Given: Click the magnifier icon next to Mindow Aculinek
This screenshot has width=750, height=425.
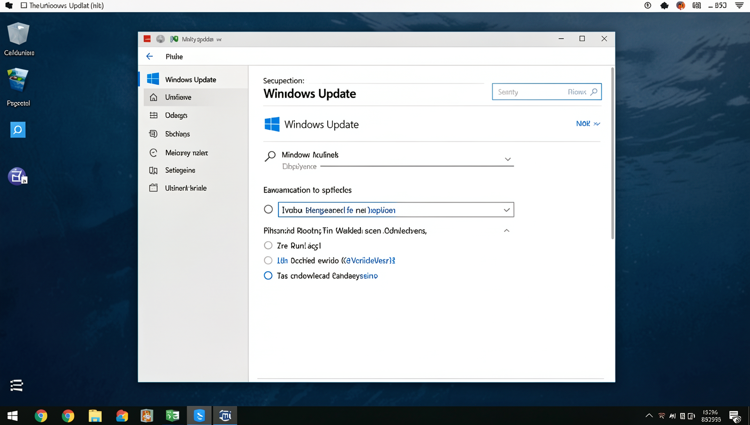Looking at the screenshot, I should [270, 156].
